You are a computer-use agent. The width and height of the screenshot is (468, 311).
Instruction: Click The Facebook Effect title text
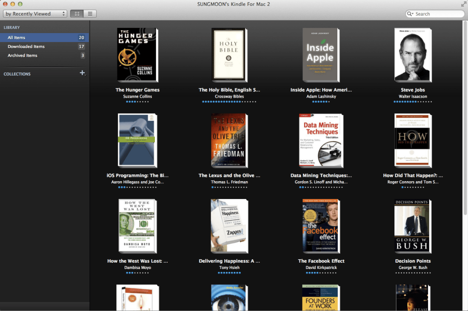coord(321,261)
